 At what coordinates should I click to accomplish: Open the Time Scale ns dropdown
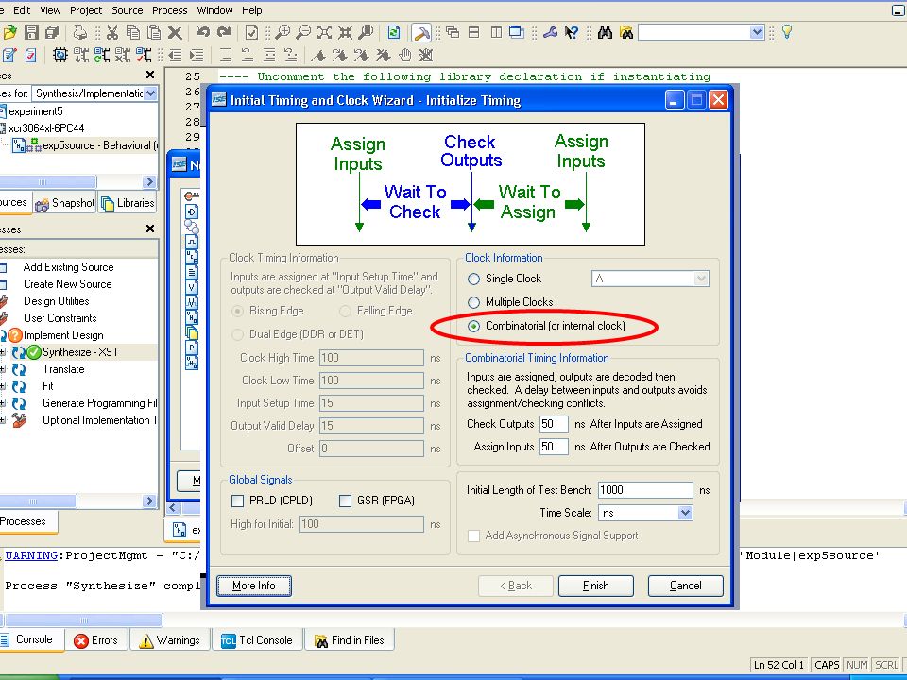pyautogui.click(x=685, y=513)
